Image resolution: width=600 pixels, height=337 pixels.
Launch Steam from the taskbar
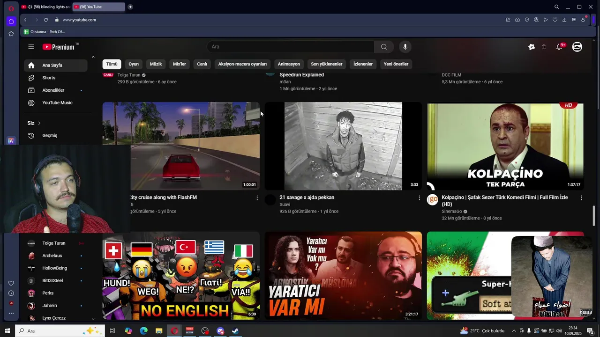coord(236,331)
